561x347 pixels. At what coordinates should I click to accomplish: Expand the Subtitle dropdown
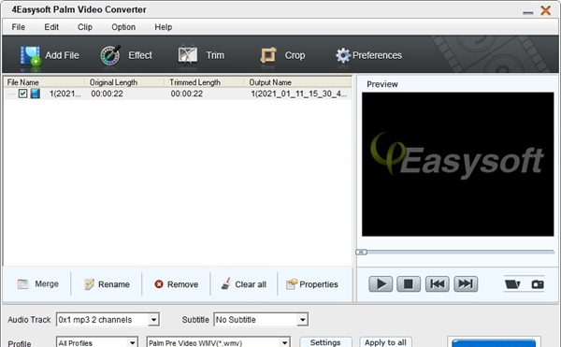[302, 320]
